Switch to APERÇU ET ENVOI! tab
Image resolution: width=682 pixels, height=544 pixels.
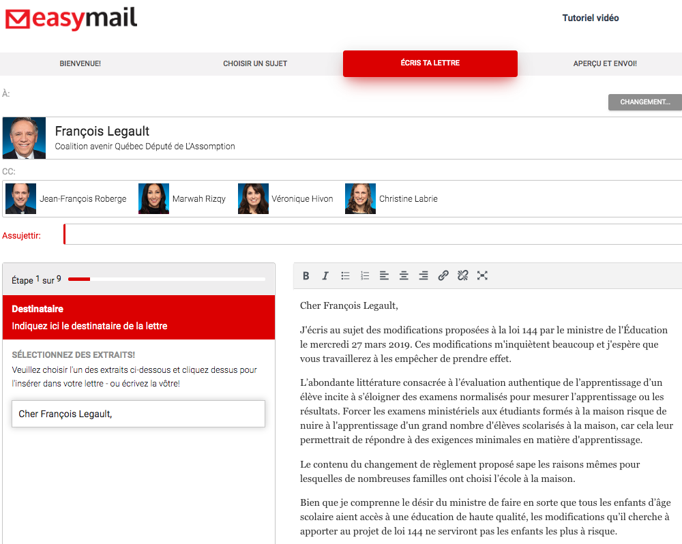click(605, 63)
